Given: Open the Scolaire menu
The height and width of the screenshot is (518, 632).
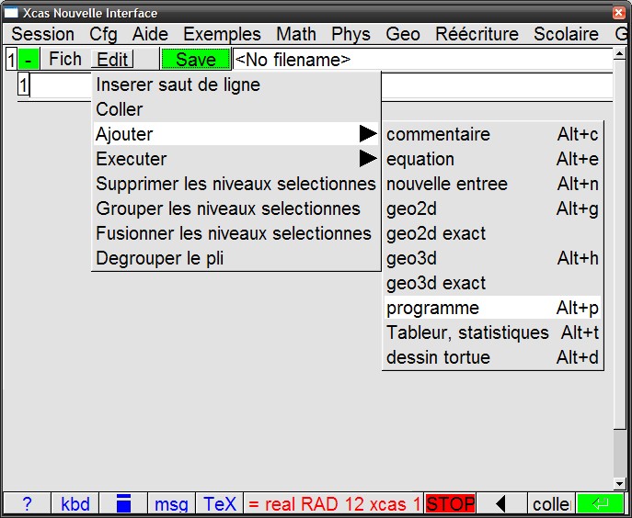Looking at the screenshot, I should click(x=566, y=34).
